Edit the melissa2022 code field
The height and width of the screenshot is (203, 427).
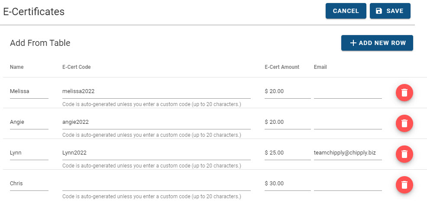point(157,92)
